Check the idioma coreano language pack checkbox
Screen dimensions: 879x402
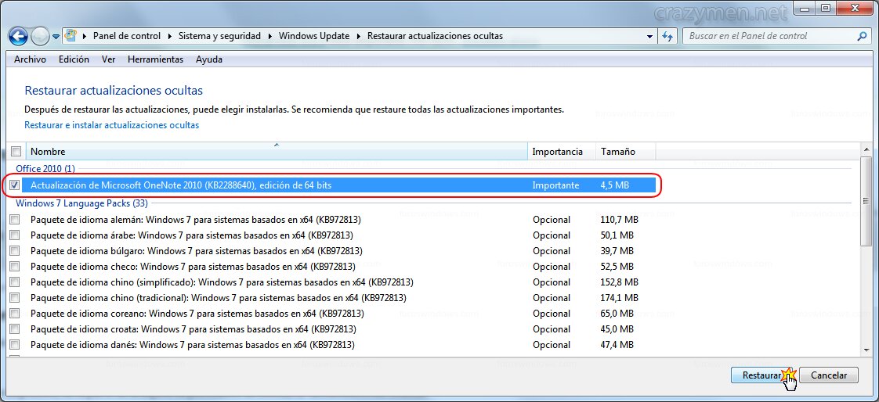click(x=15, y=314)
